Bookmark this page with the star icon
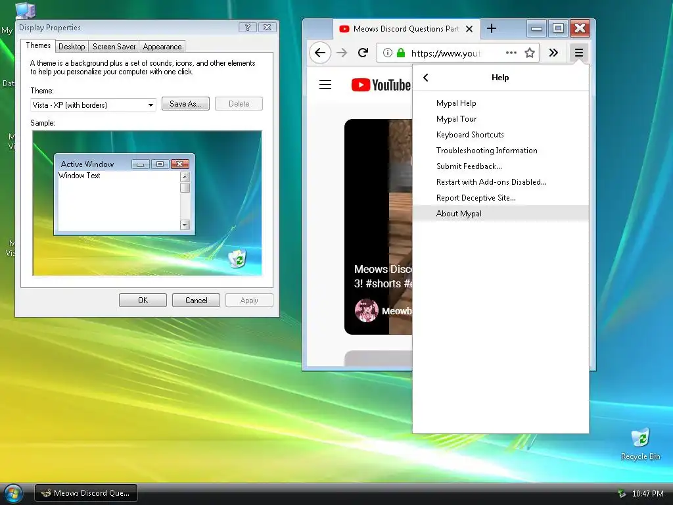673x505 pixels. (530, 53)
